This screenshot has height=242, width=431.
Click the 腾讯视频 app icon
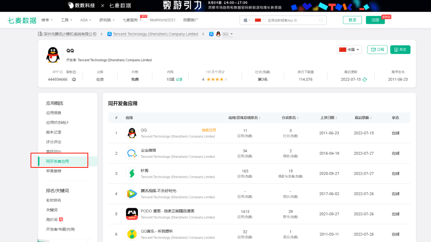tap(132, 194)
